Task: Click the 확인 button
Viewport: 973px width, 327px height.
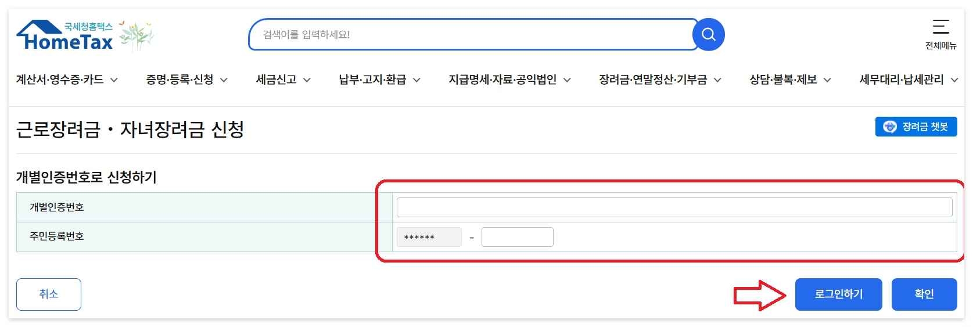Action: [924, 294]
